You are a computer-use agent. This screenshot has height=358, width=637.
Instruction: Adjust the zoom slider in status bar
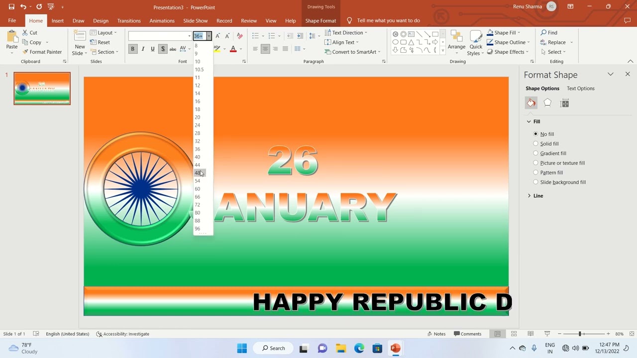[580, 334]
